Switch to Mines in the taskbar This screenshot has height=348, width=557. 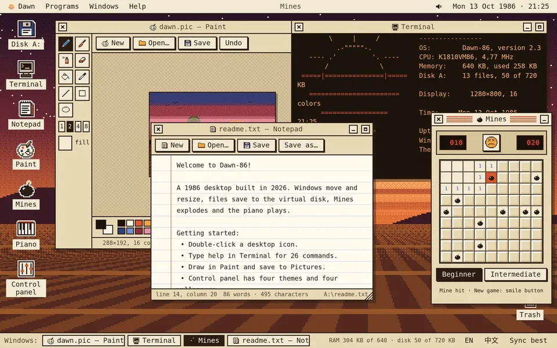(204, 340)
